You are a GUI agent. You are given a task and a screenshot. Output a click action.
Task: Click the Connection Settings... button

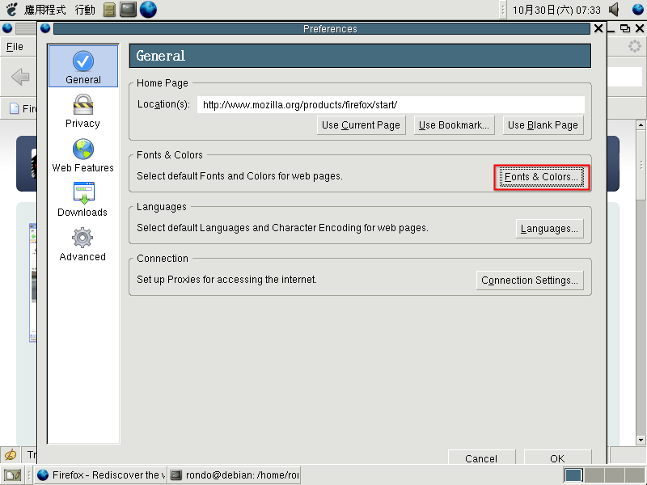coord(530,280)
